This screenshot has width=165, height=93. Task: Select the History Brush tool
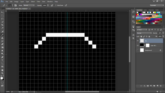[2, 41]
